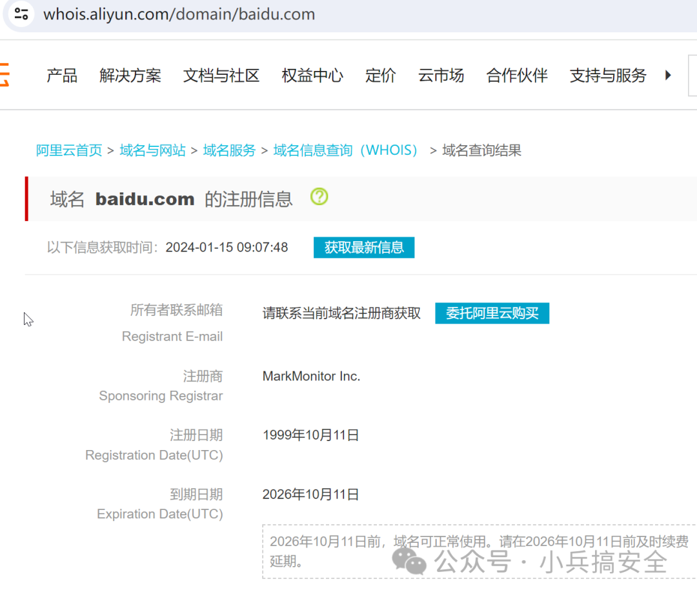Click the Sponsoring Registrar label
697x599 pixels.
(161, 396)
